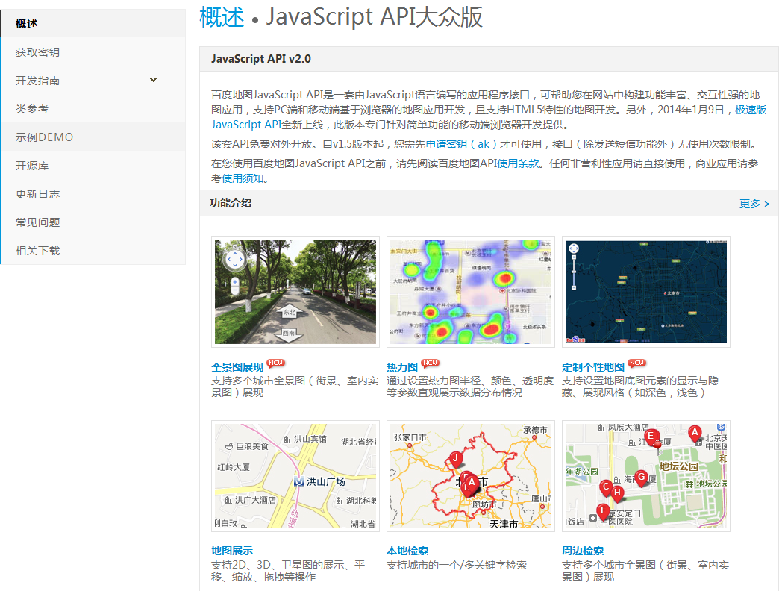Image resolution: width=782 pixels, height=591 pixels.
Task: Open 相关下载 sidebar item
Action: (93, 251)
